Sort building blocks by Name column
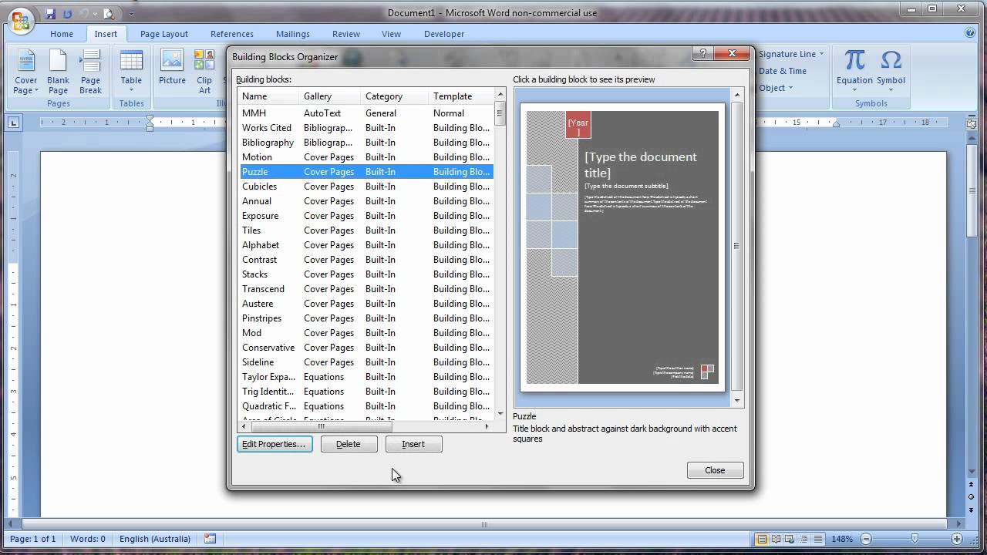 click(x=268, y=96)
